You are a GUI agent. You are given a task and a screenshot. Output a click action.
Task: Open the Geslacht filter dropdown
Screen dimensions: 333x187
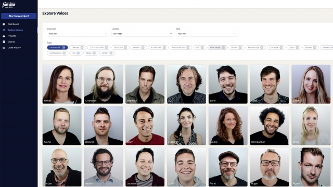(x=78, y=34)
